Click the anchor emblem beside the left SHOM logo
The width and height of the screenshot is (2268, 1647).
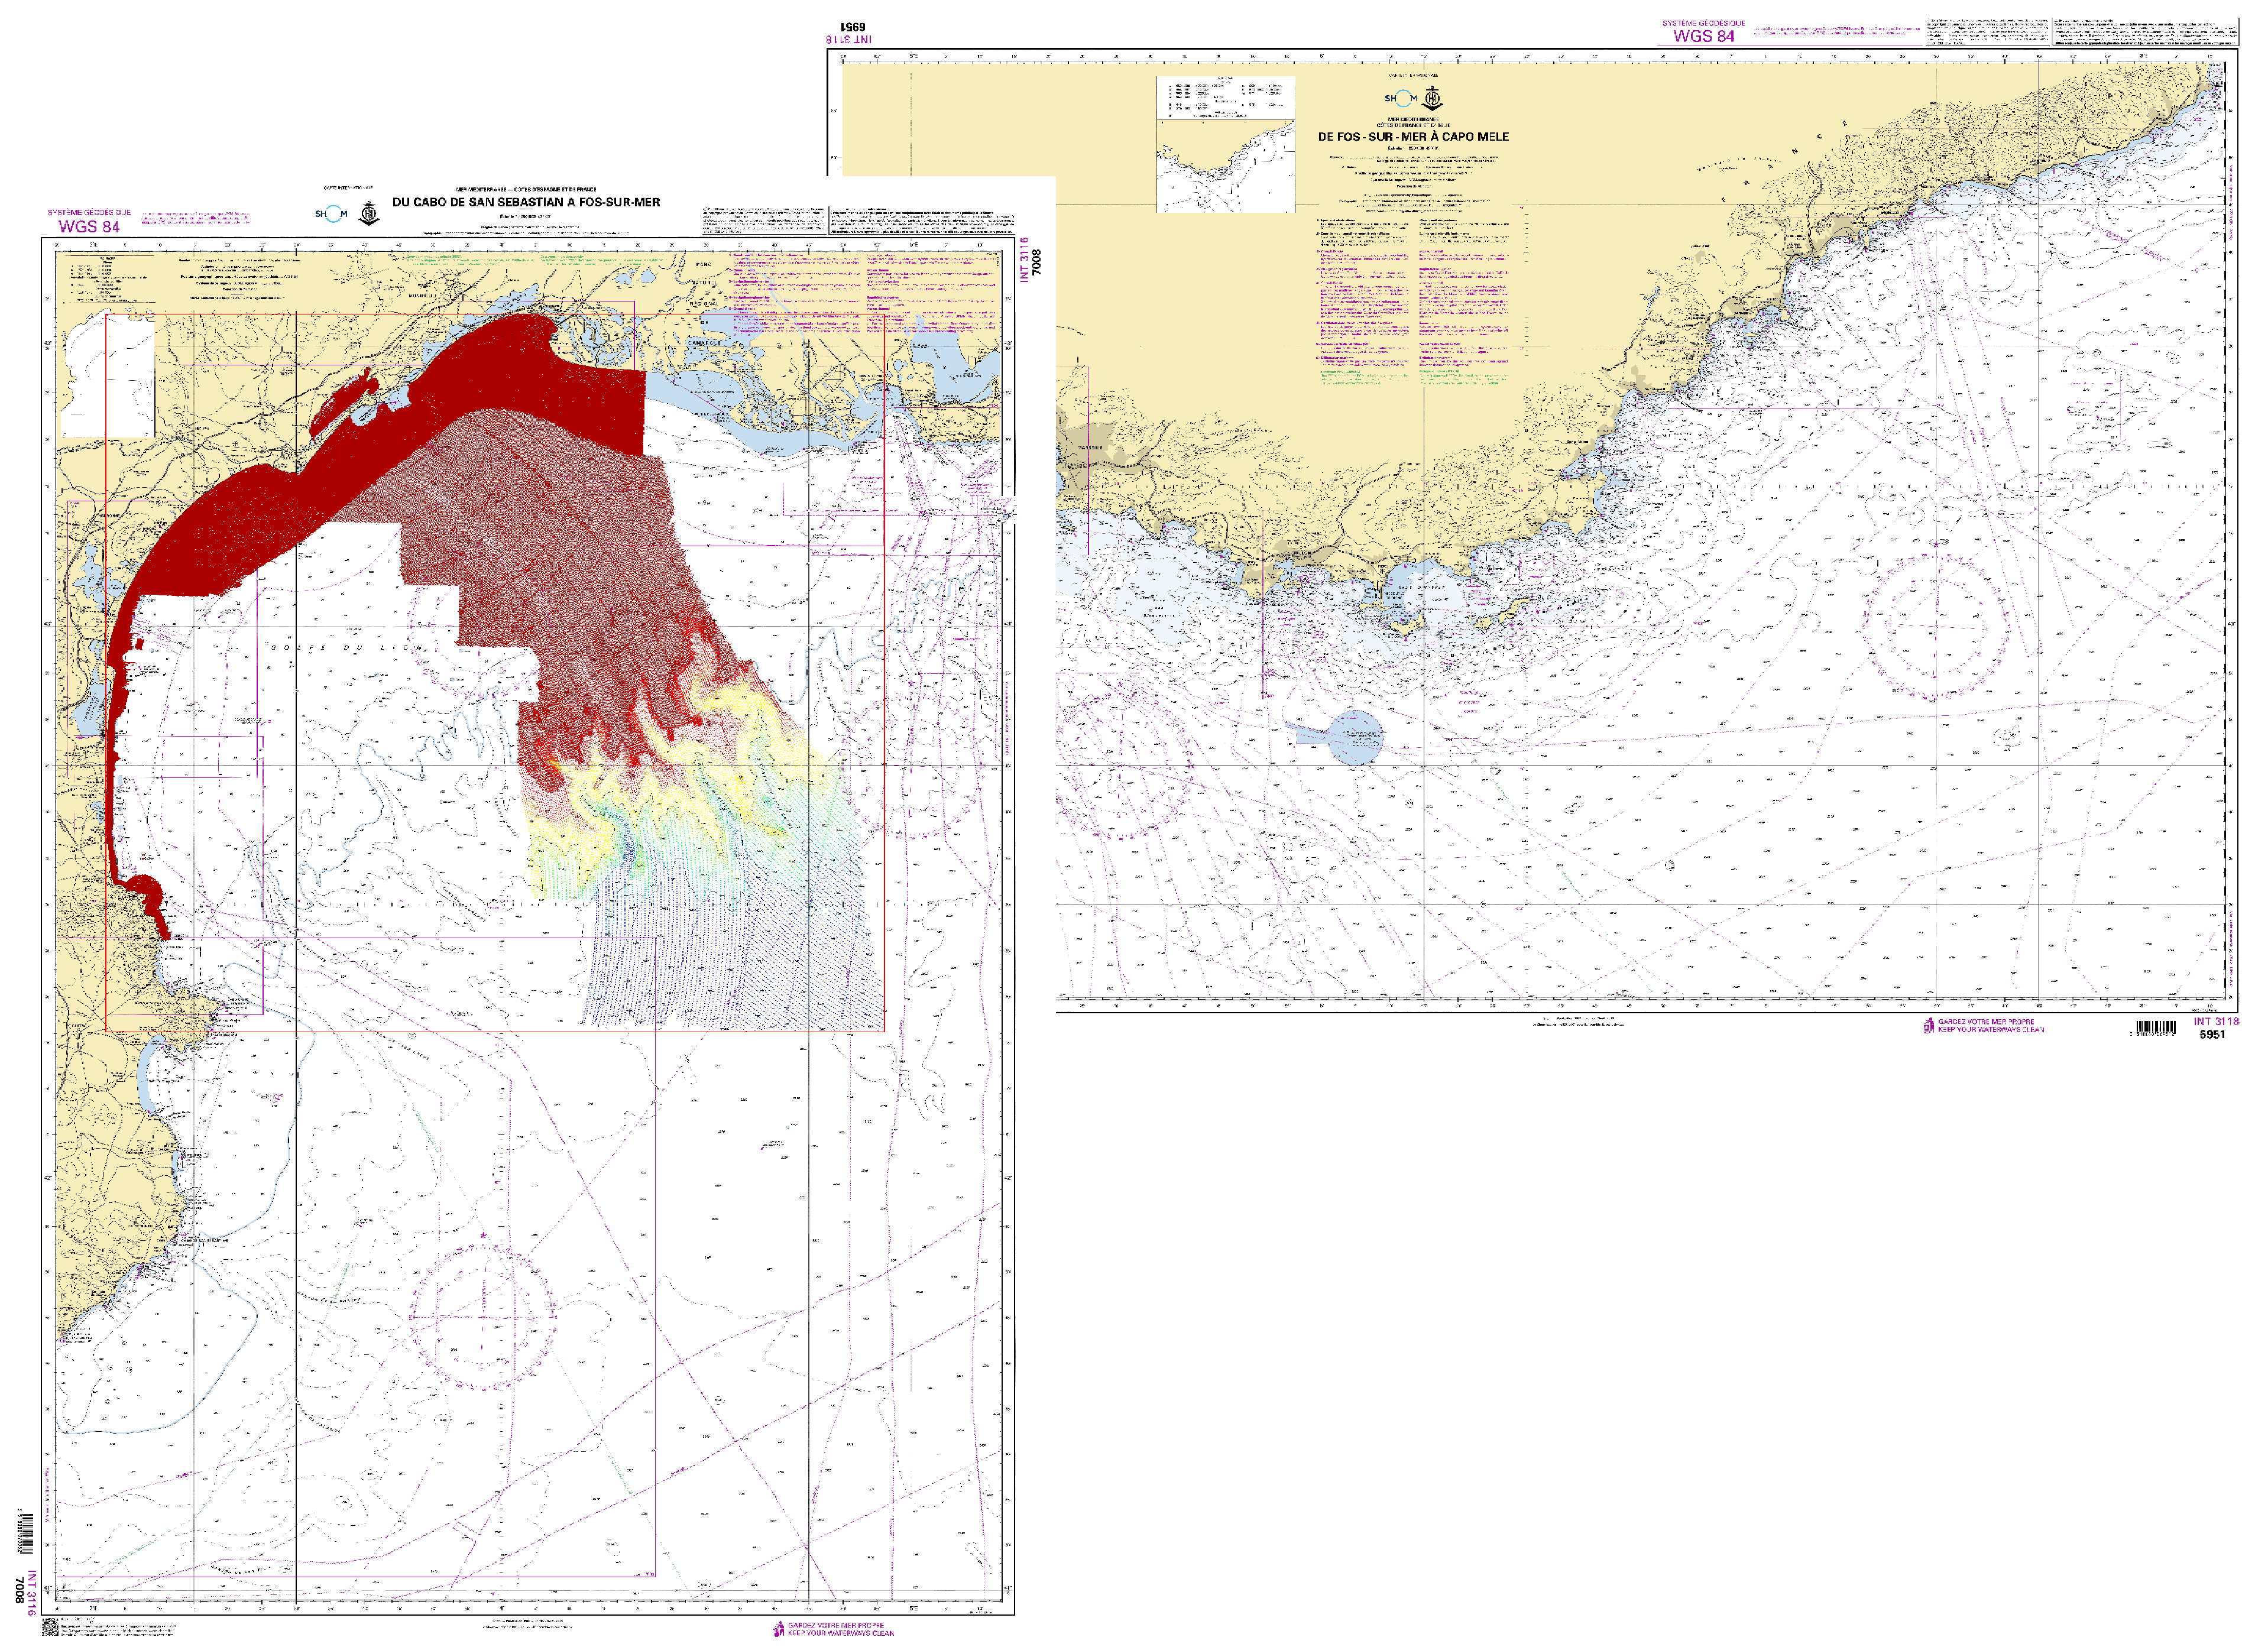(369, 213)
